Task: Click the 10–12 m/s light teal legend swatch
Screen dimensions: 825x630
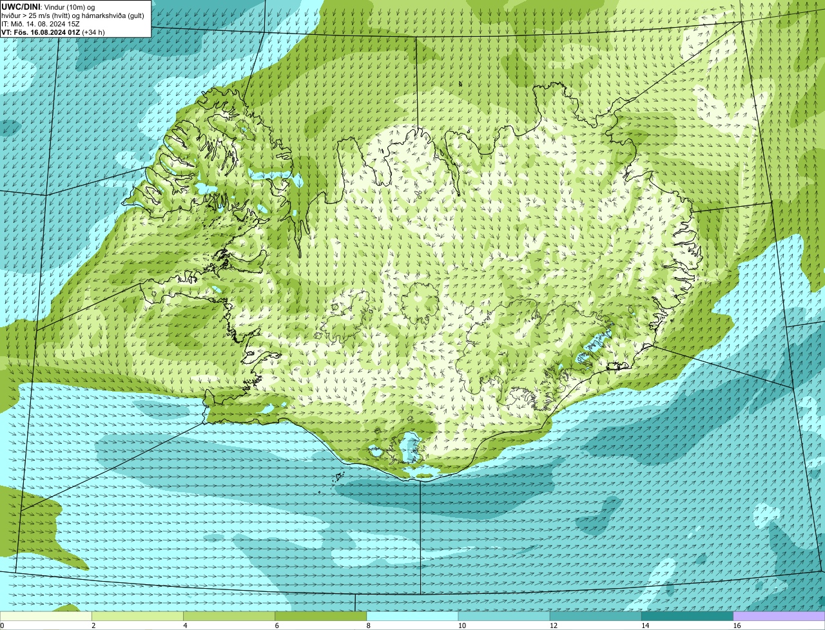Action: (x=504, y=616)
